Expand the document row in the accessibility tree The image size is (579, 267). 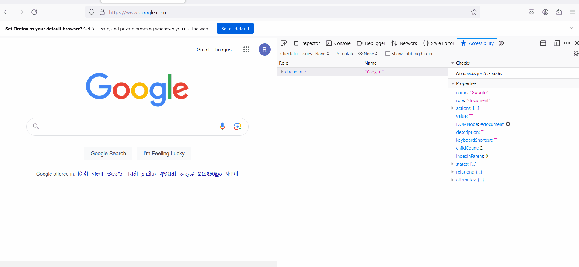tap(282, 72)
